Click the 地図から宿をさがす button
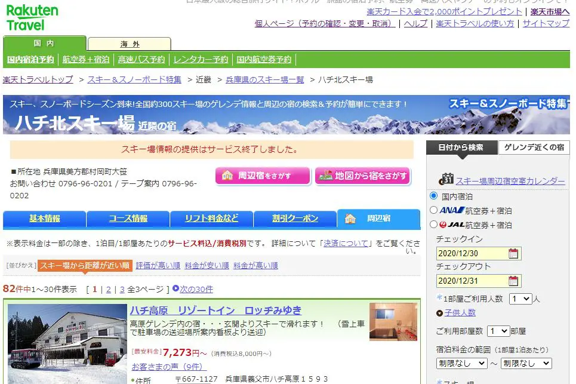 click(363, 176)
